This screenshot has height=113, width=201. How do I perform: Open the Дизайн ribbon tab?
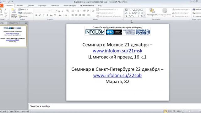pos(31,6)
